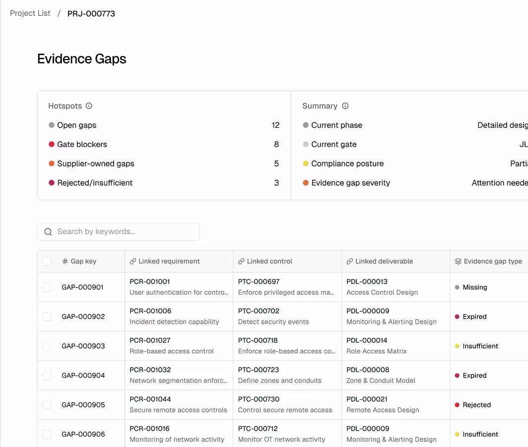Tick the checkbox for GAP-000901
The width and height of the screenshot is (528, 447).
click(47, 287)
